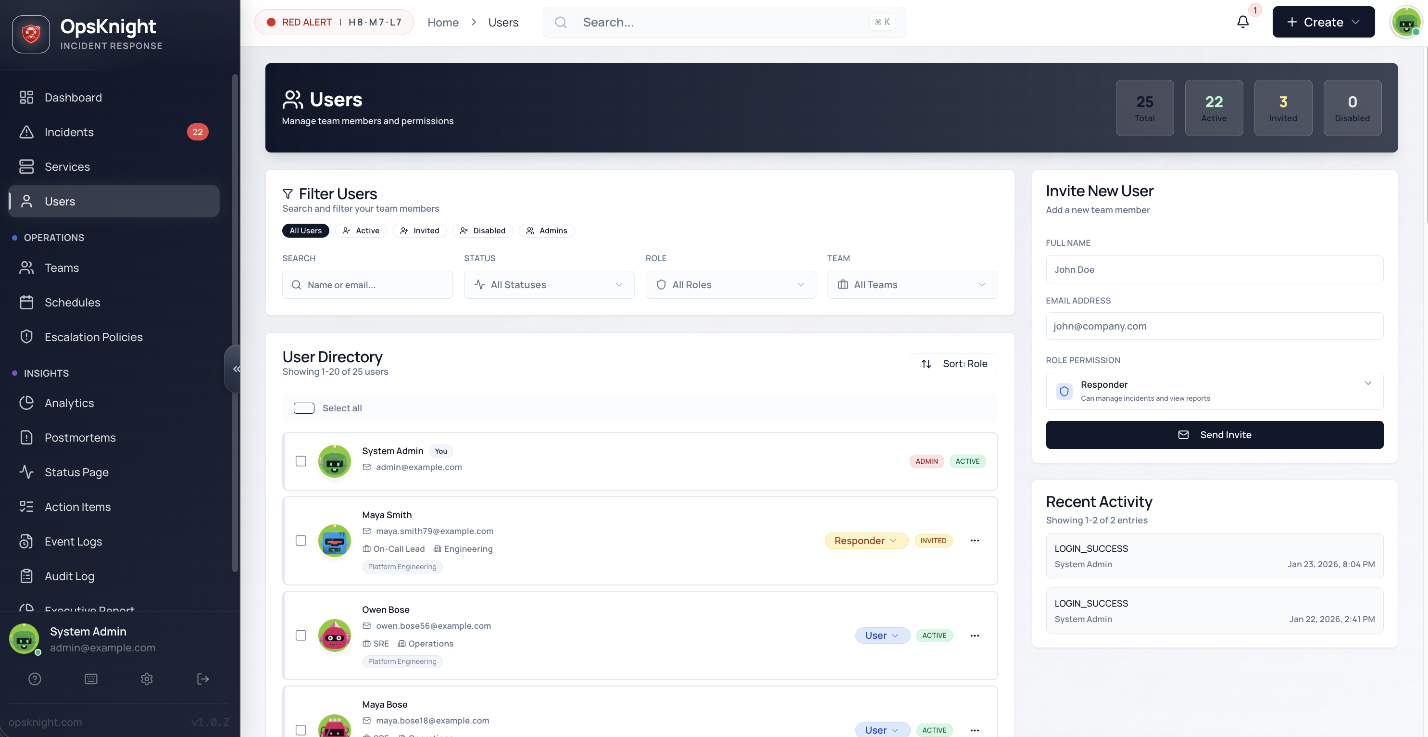Select the Invited filter tab
1428x737 pixels.
(420, 231)
